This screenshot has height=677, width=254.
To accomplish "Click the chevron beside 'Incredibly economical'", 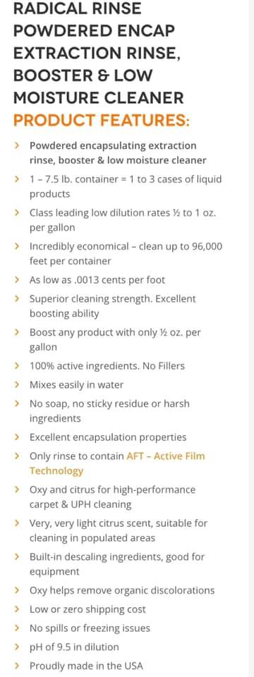I will (17, 246).
